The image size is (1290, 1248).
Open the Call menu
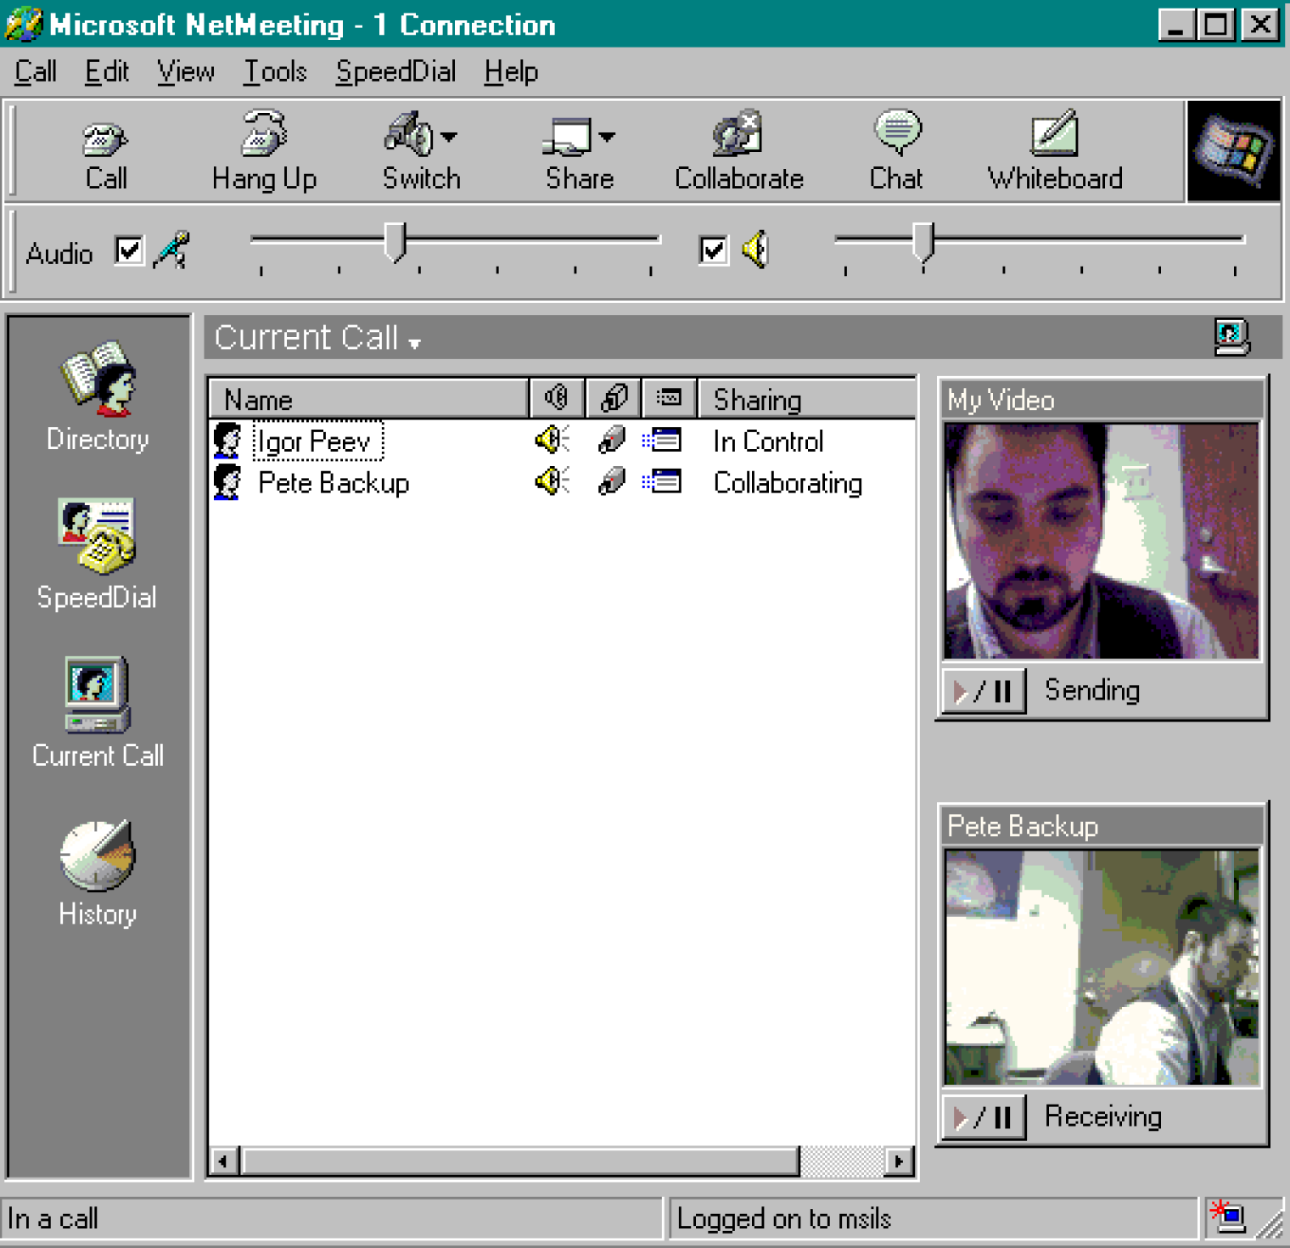pos(36,71)
